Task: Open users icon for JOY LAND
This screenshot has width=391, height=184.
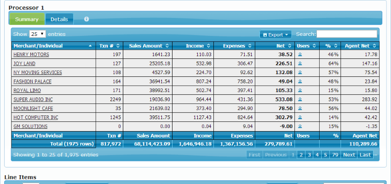Action: (x=300, y=63)
